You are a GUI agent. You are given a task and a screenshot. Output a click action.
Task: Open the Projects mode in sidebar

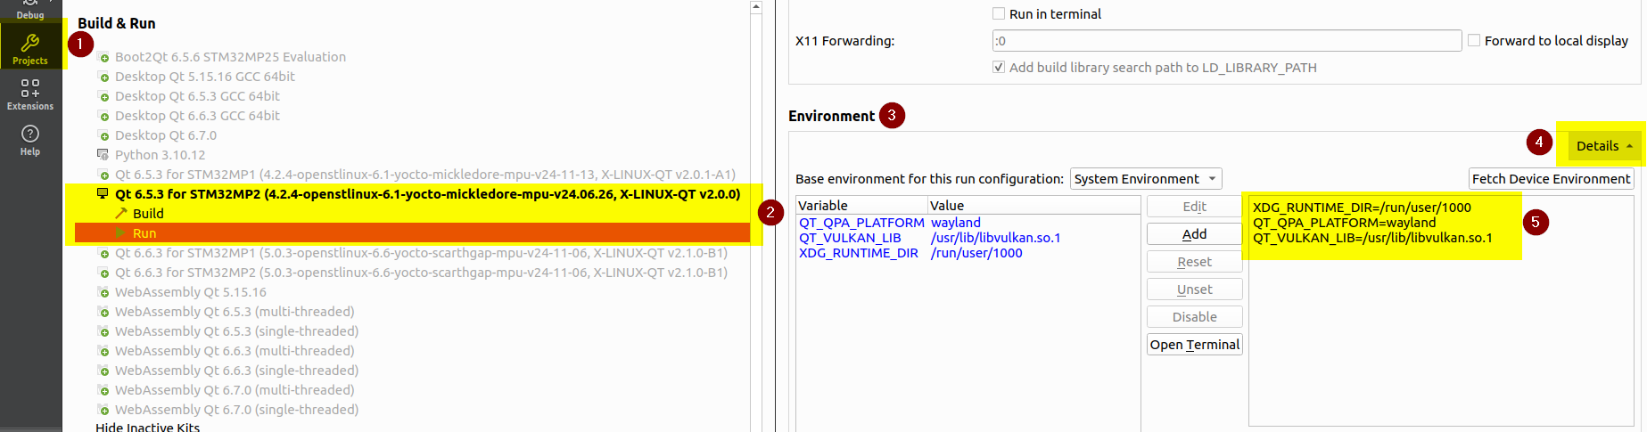(x=30, y=48)
